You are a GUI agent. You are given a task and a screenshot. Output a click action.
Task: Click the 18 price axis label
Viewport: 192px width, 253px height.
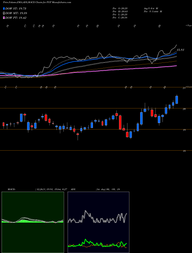[184, 151]
